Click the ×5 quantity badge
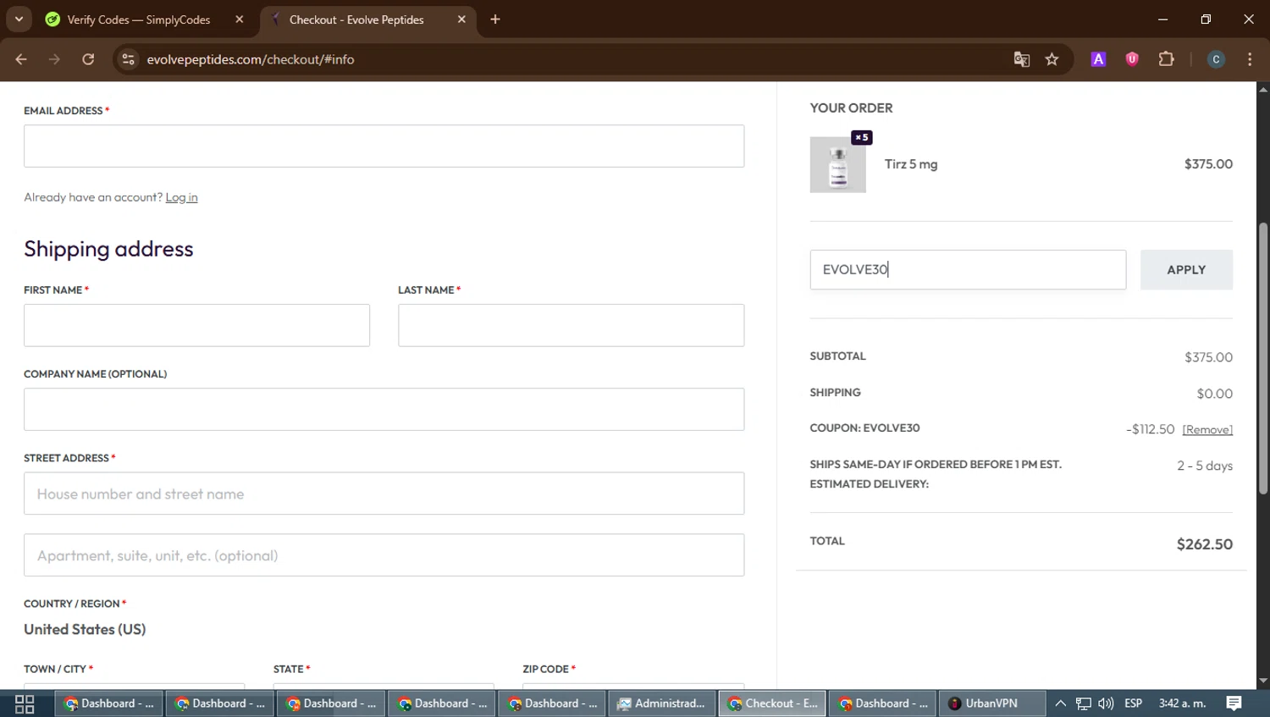 tap(862, 137)
